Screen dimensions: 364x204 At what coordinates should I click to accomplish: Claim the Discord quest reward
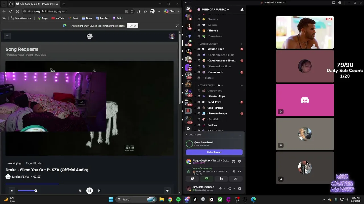click(214, 152)
